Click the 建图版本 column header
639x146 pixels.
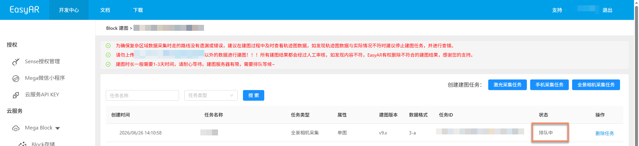[x=388, y=115]
